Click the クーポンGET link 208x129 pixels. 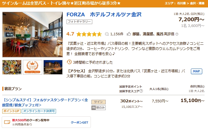[79, 122]
